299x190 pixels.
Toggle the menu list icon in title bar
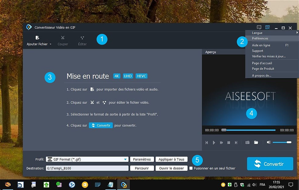(x=268, y=27)
